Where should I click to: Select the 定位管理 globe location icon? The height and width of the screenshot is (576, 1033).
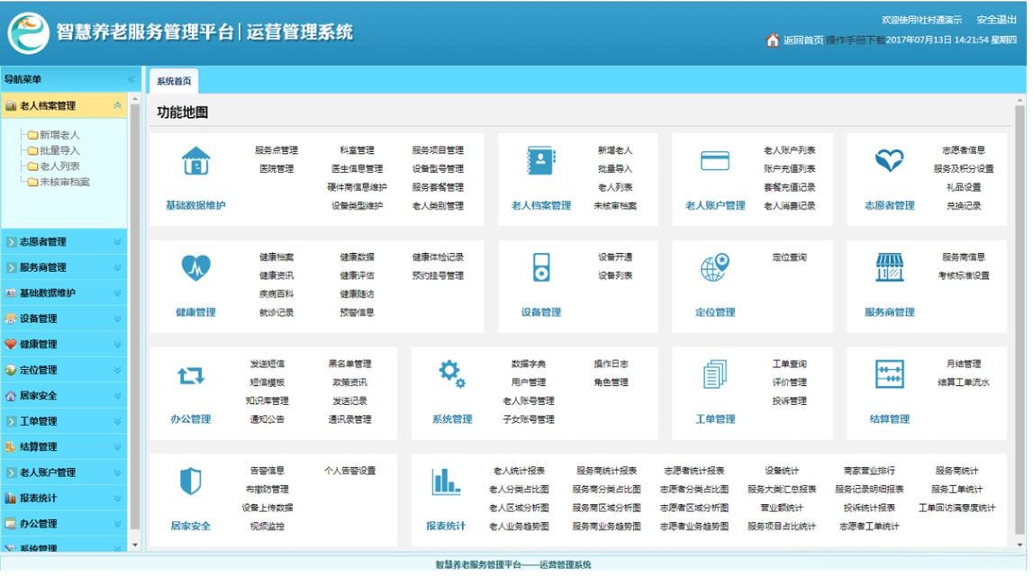coord(716,269)
